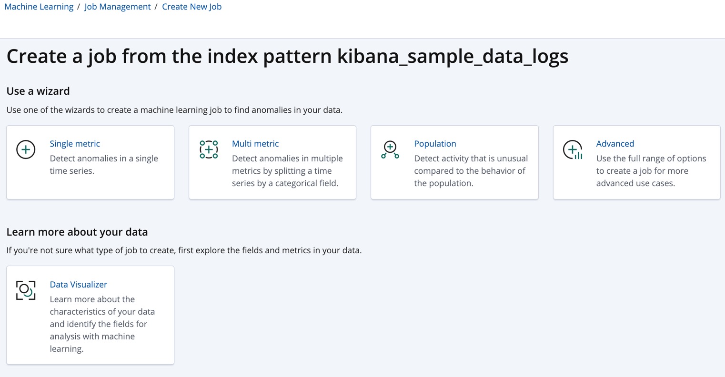Click the 'Learn more about your data' heading
The image size is (725, 377).
[x=77, y=232]
